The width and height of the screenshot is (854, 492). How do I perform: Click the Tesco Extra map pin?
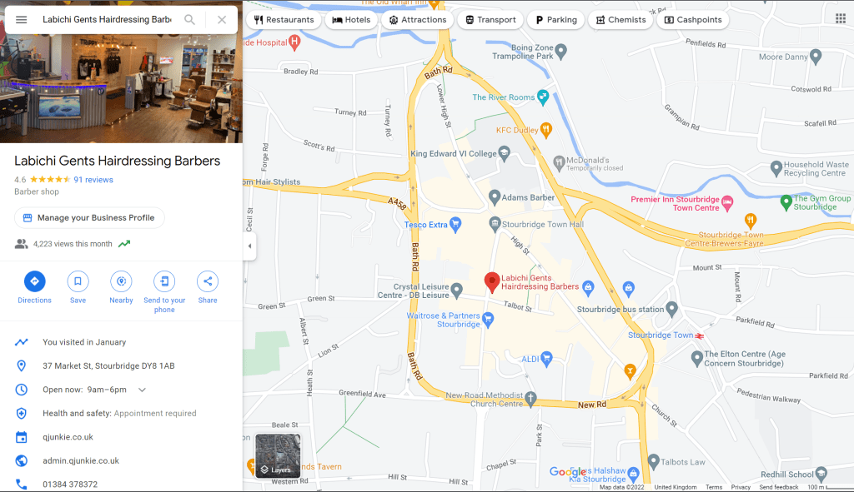click(x=455, y=224)
